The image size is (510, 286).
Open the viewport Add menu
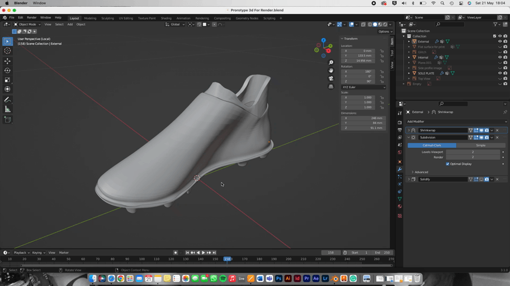click(70, 25)
